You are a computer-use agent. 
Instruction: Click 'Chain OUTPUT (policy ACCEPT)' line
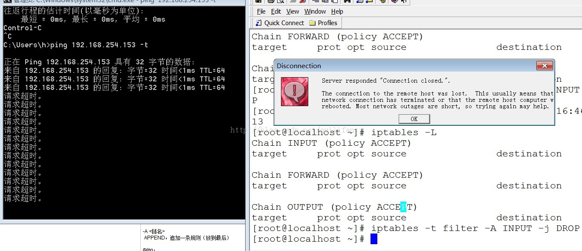pyautogui.click(x=334, y=207)
